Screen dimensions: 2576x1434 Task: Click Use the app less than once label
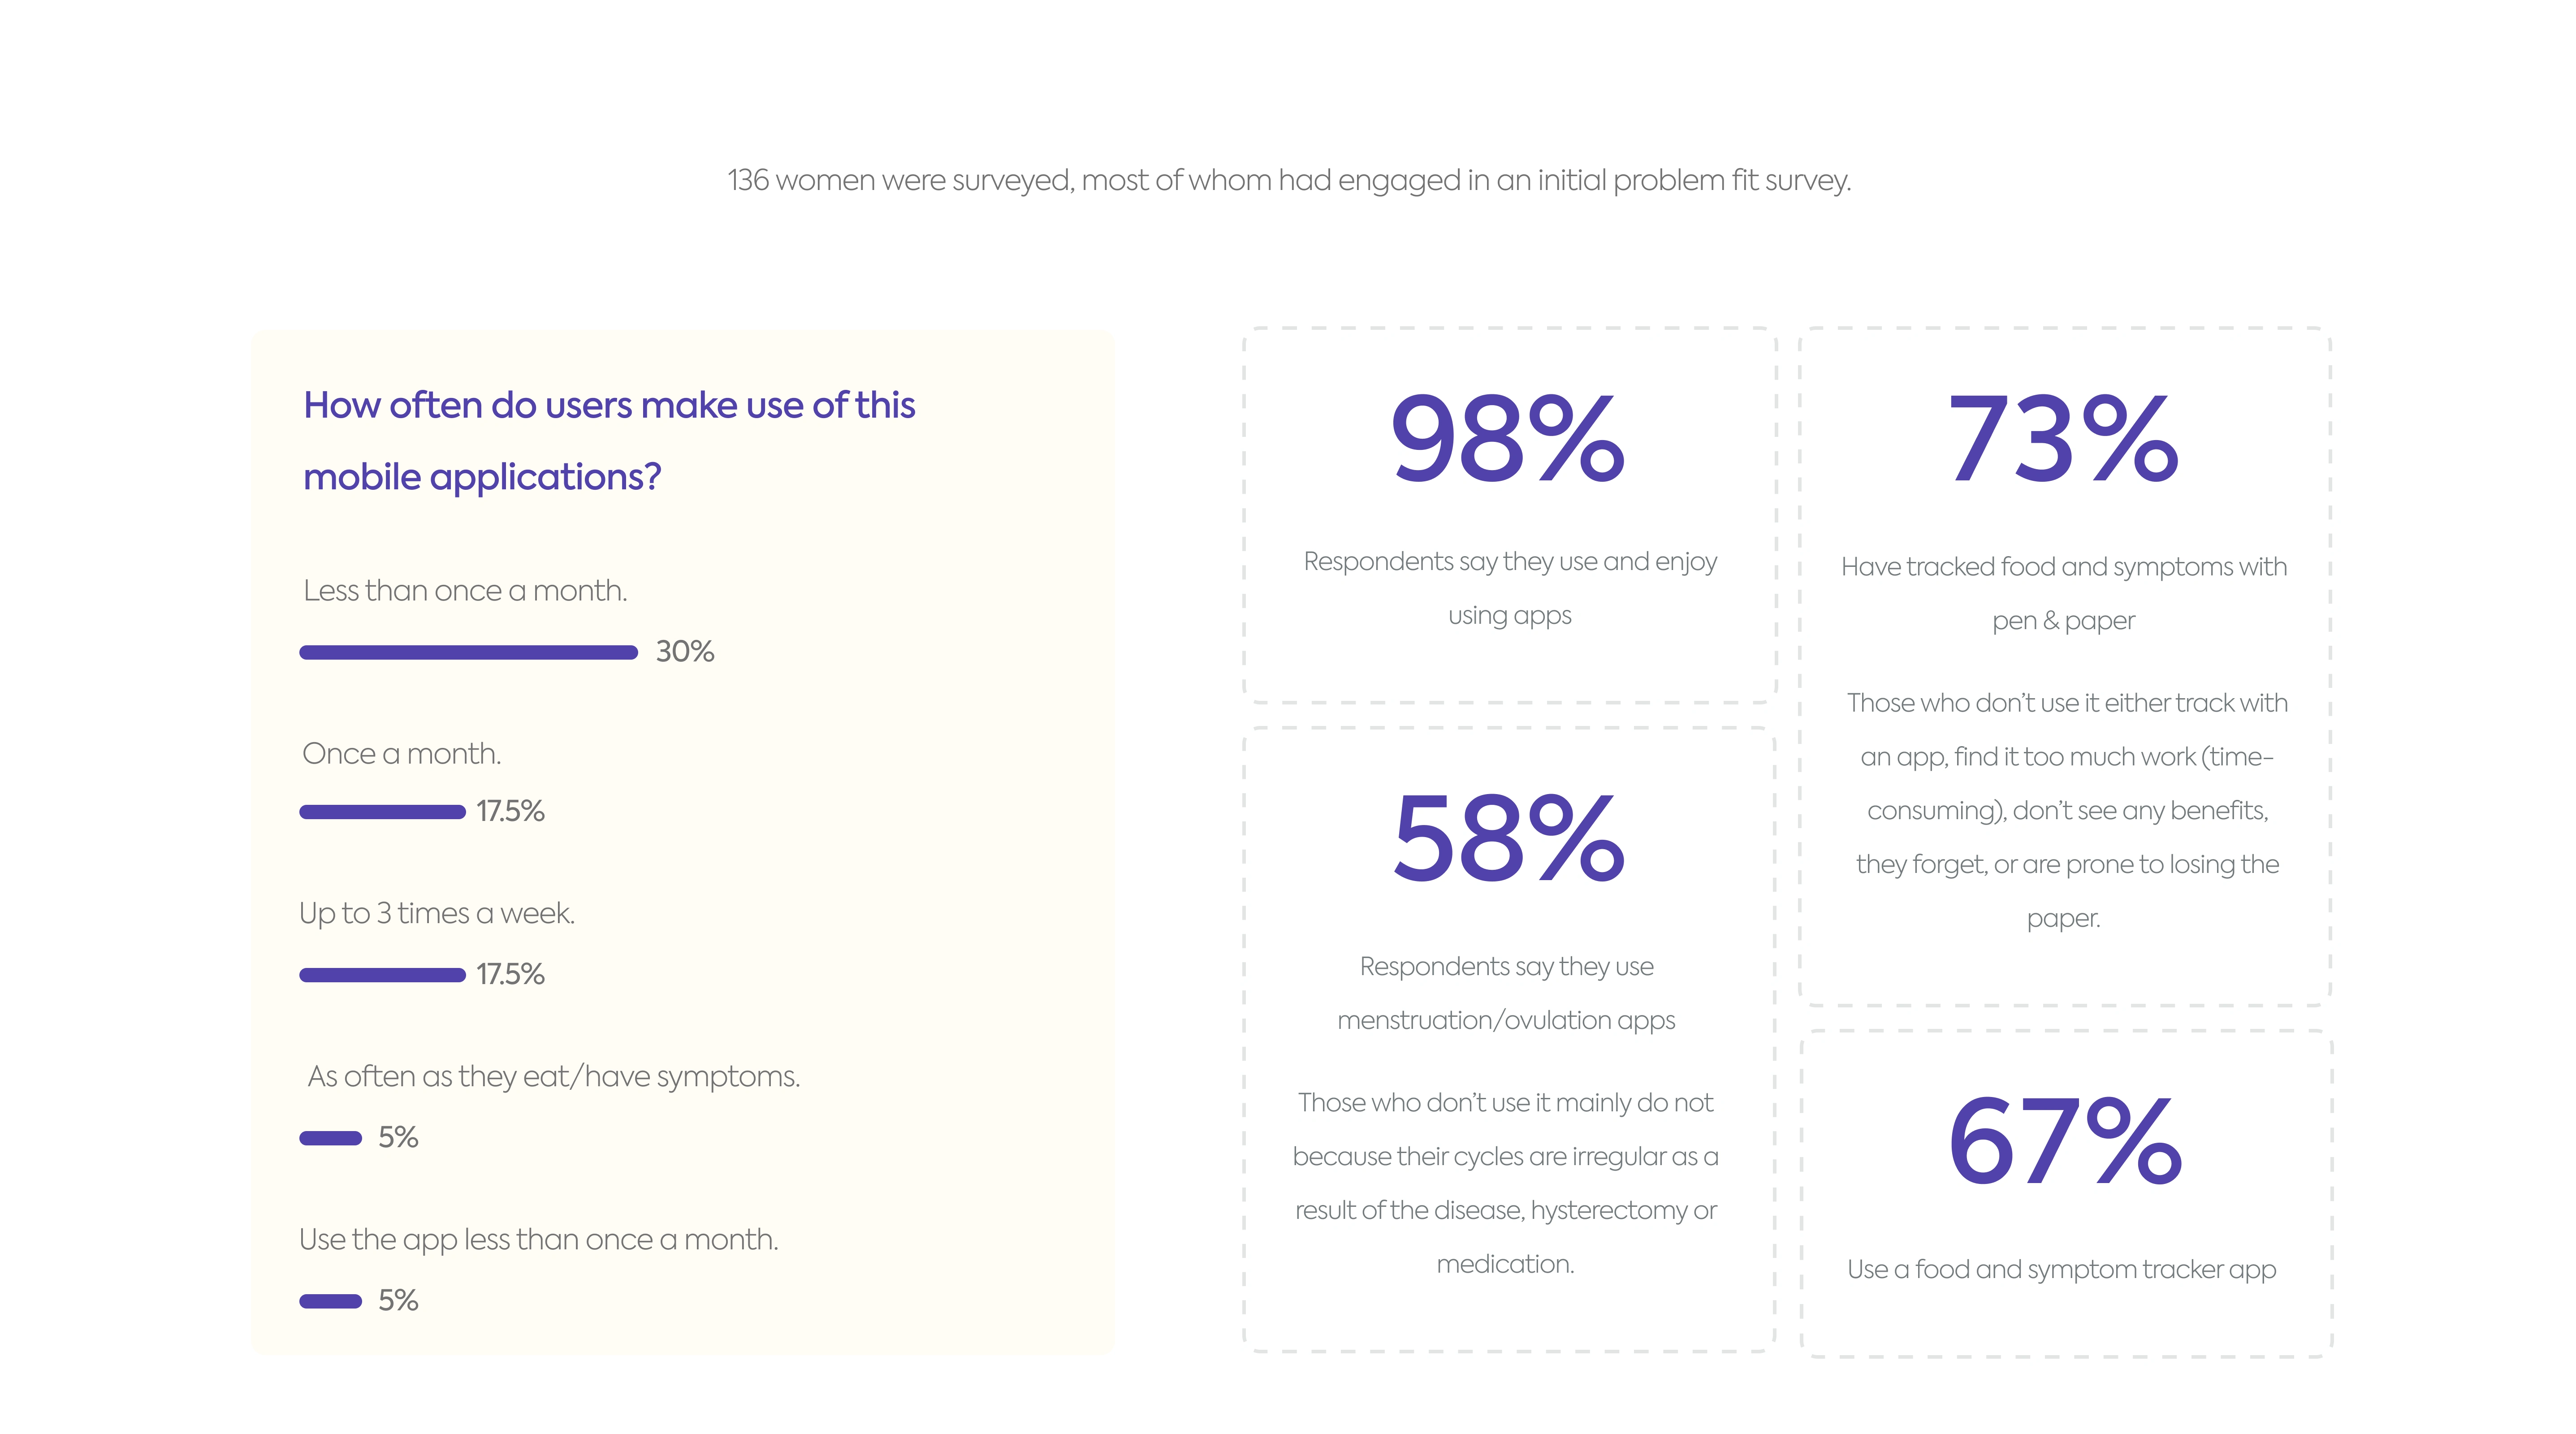tap(538, 1240)
